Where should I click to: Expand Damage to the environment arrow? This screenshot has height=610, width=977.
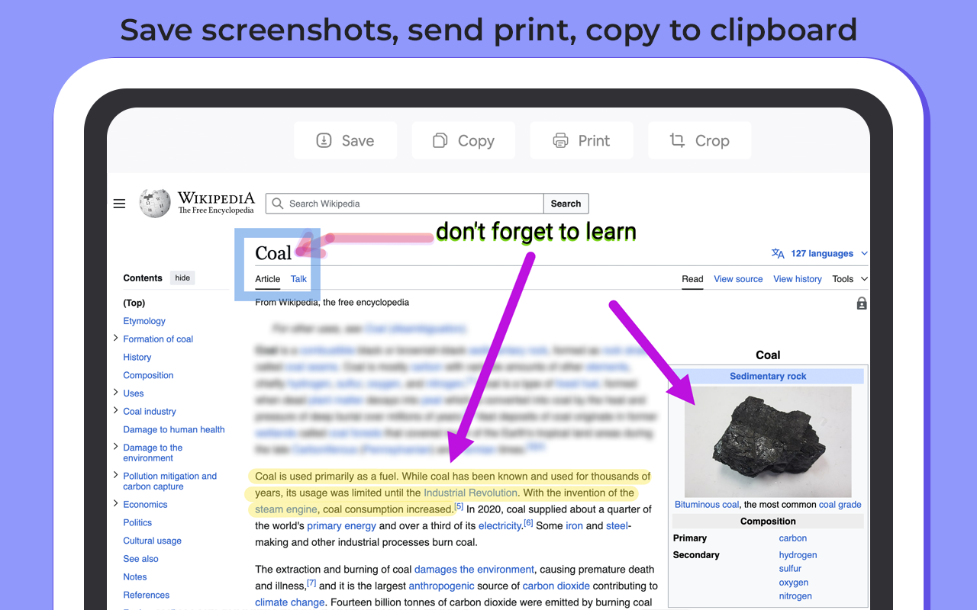tap(115, 446)
